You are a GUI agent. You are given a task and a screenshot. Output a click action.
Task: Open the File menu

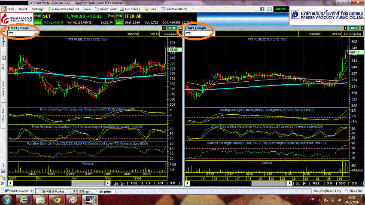coord(12,9)
